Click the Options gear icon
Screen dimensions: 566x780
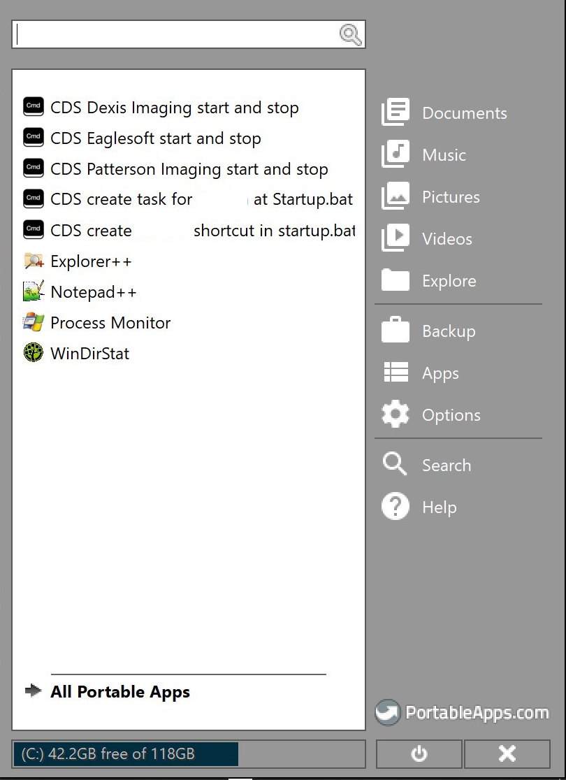(x=395, y=414)
